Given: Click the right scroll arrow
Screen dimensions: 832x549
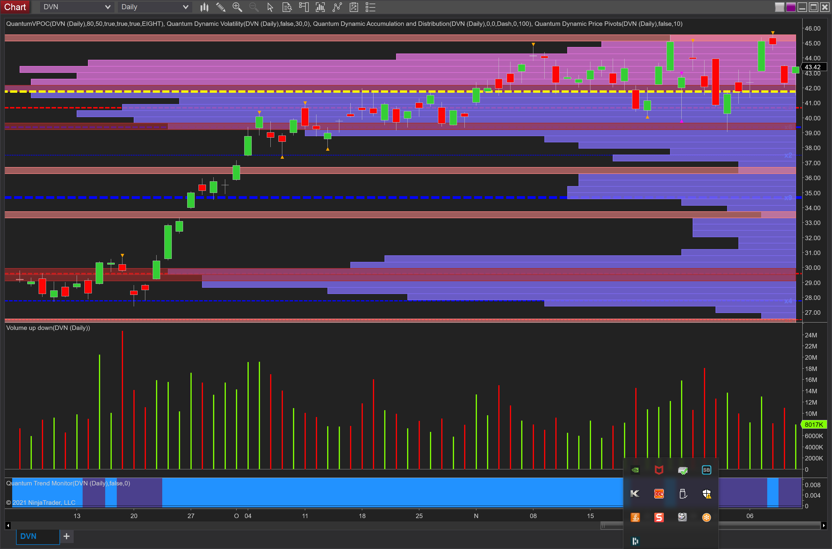Looking at the screenshot, I should 824,525.
